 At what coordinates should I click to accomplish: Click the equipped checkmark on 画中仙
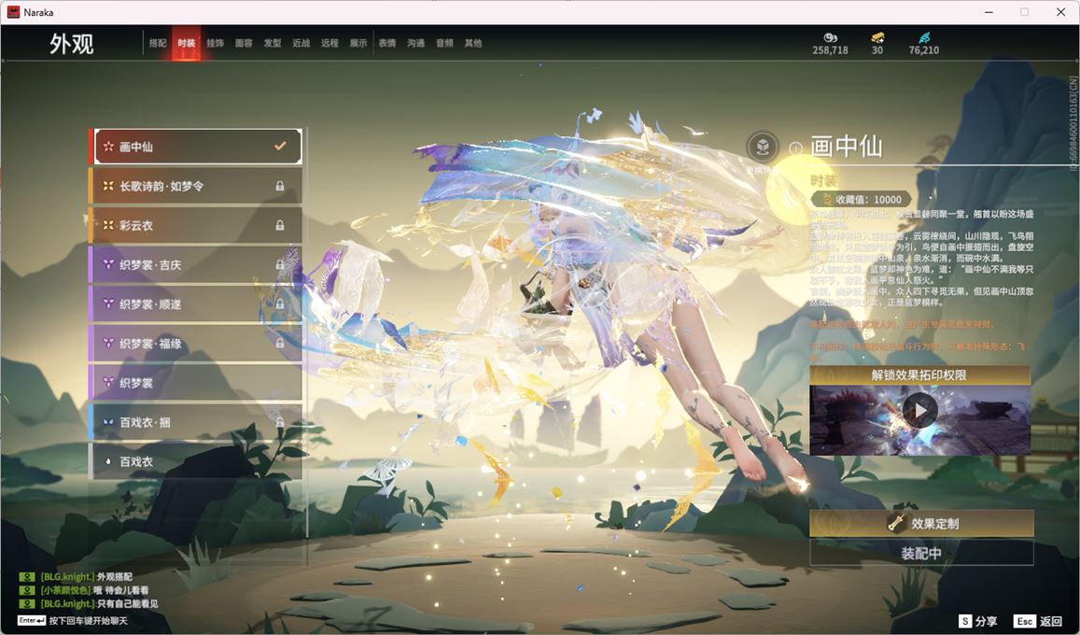(x=280, y=146)
